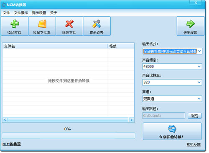
Task: Click the 0% progress label
Action: pyautogui.click(x=67, y=129)
